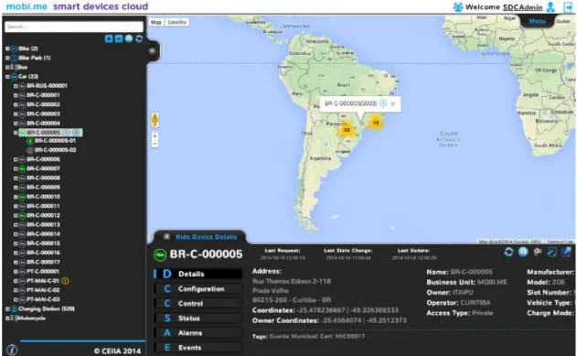Viewport: 577px width, 356px height.
Task: Open the Control tab
Action: [198, 304]
